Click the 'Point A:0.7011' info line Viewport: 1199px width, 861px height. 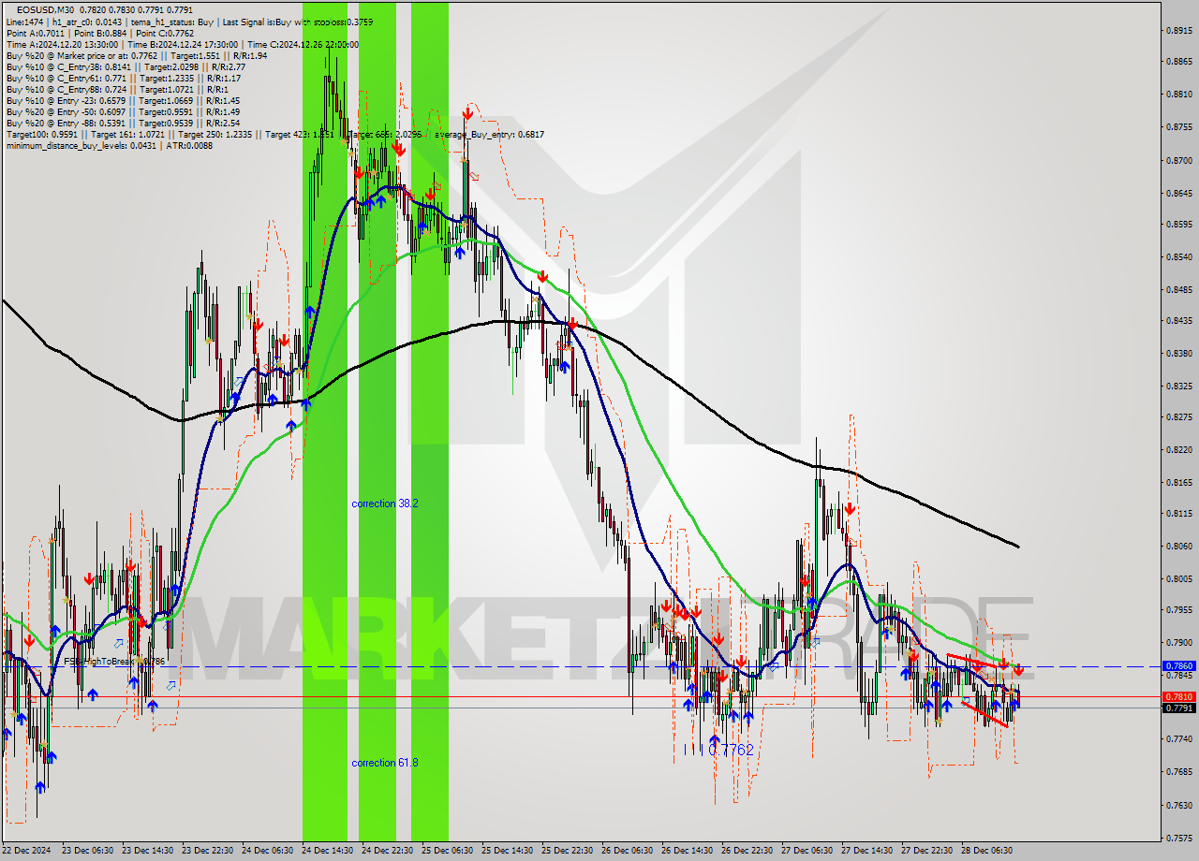coord(100,33)
